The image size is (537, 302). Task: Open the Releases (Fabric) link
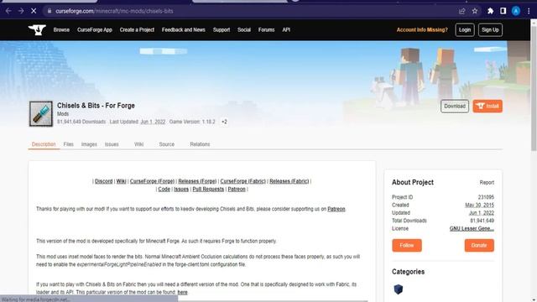tap(289, 181)
